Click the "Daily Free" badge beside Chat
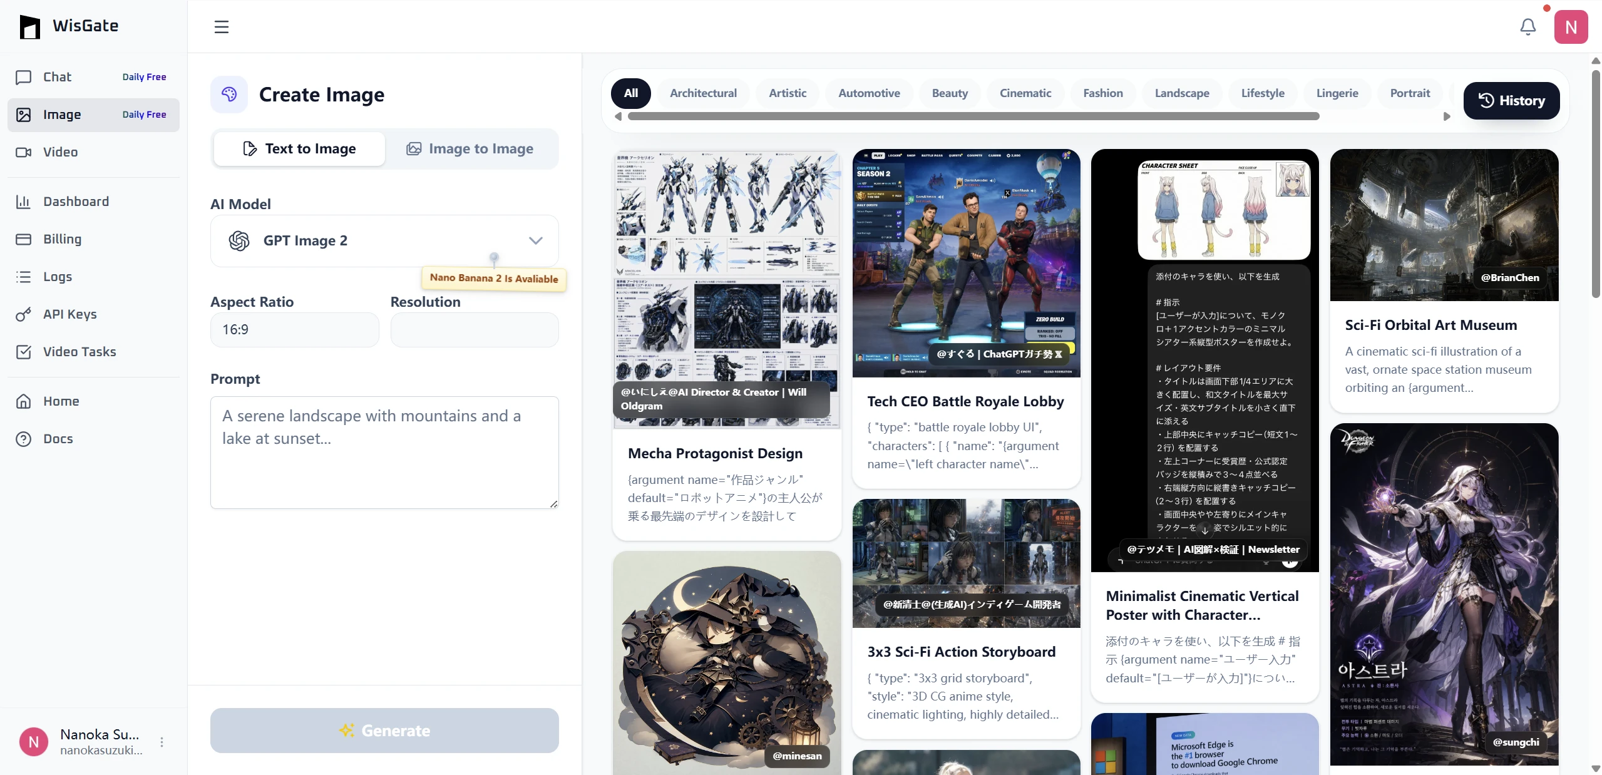The height and width of the screenshot is (775, 1602). (144, 77)
